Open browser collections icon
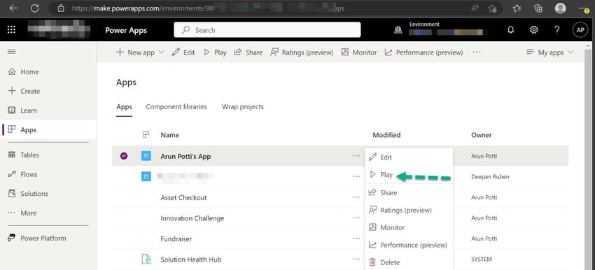The width and height of the screenshot is (595, 270). 538,8
